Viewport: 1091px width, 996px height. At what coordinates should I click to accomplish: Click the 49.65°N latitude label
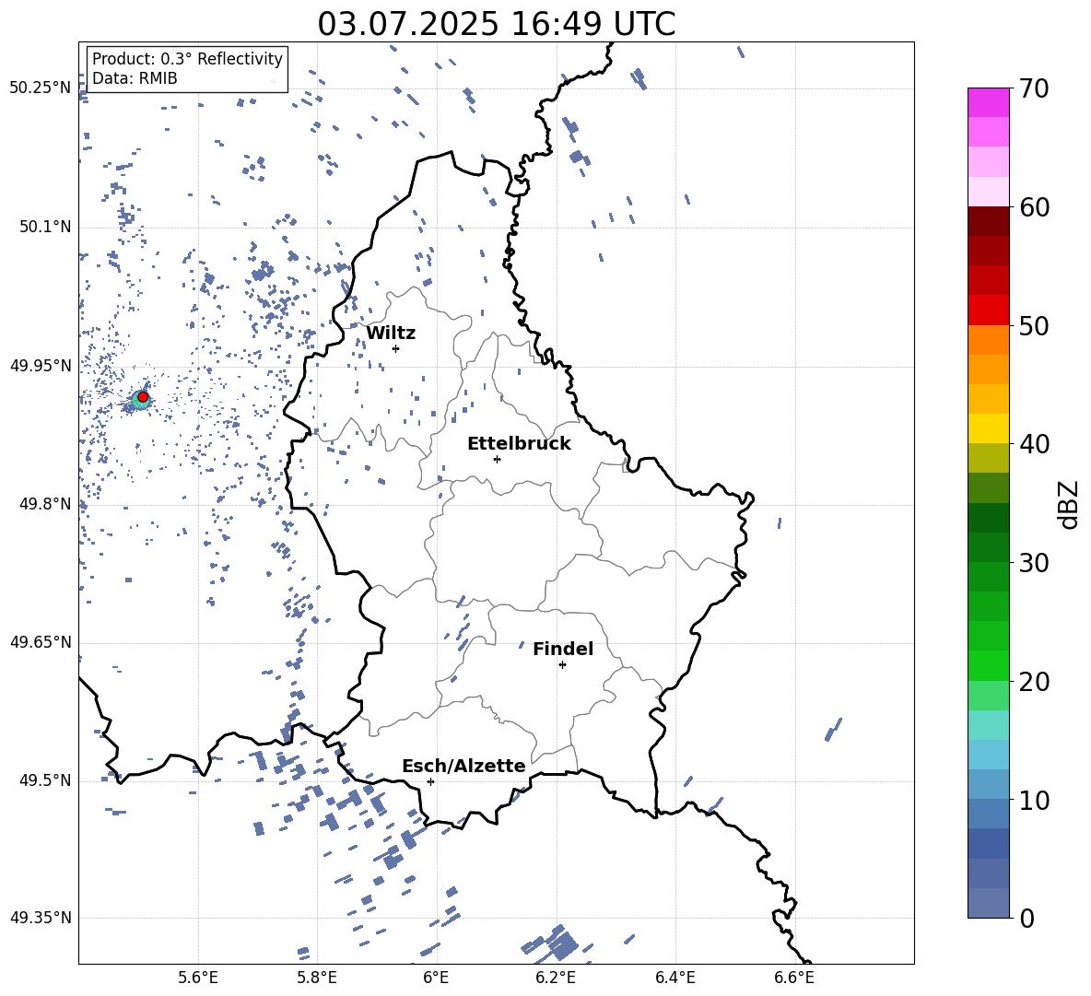pyautogui.click(x=41, y=641)
